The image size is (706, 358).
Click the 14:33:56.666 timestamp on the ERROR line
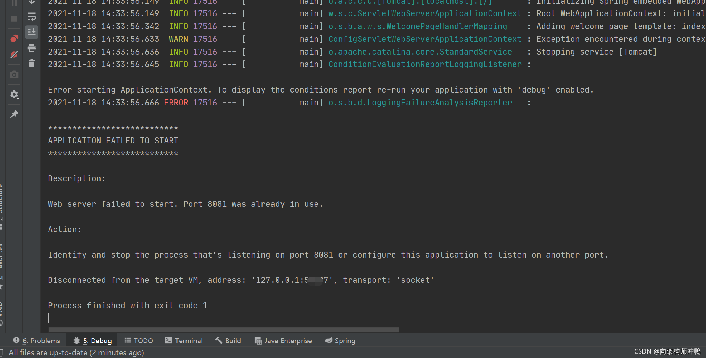coord(130,103)
